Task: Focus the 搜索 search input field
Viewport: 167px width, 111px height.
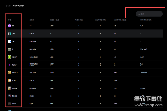Action: [x=149, y=14]
